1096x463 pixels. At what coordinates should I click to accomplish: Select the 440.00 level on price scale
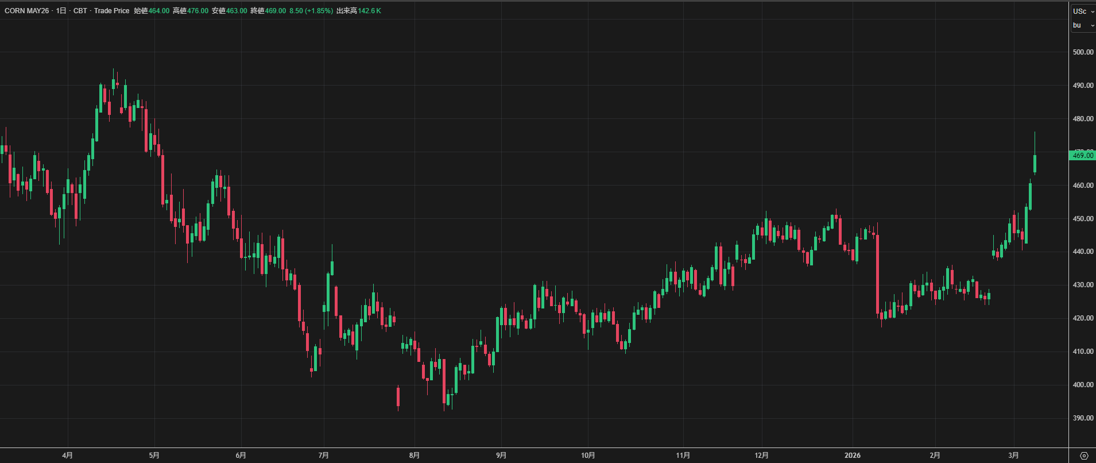tap(1083, 252)
